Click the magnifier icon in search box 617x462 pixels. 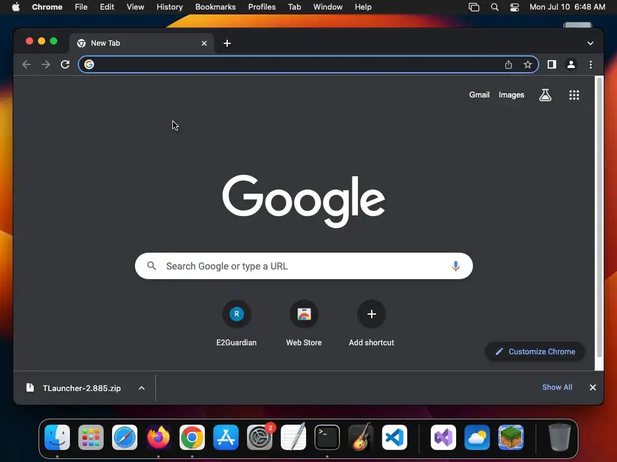(151, 266)
